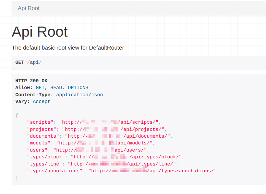Screen dimensions: 266x194
Task: Open the /api/users/ endpoint link
Action: tap(101, 150)
